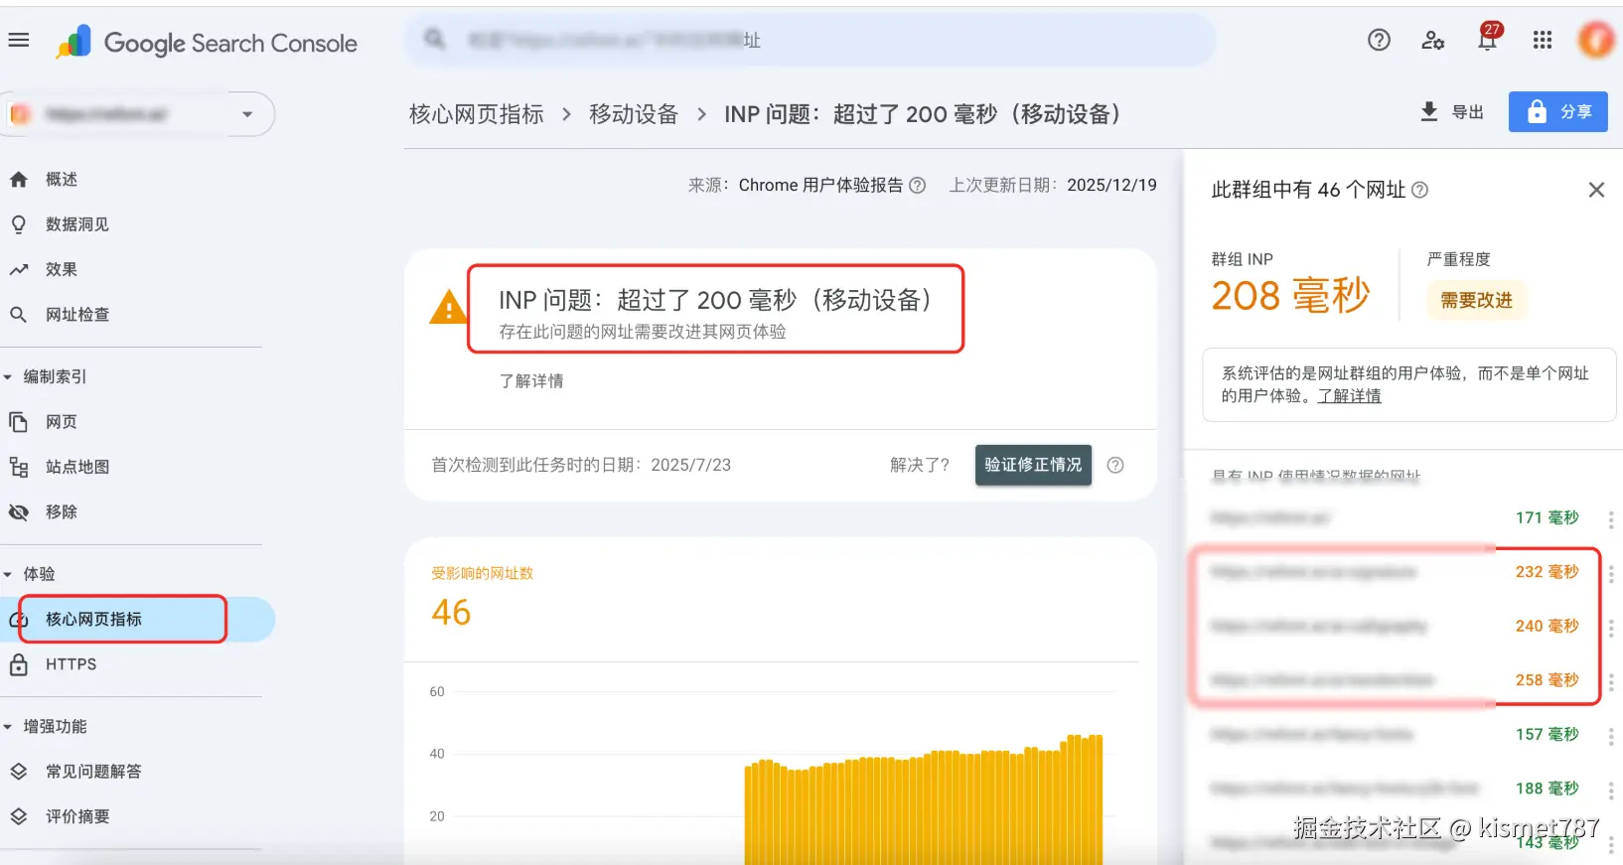The height and width of the screenshot is (865, 1623).
Task: Select the URL row with 171 毫秒
Action: point(1395,518)
